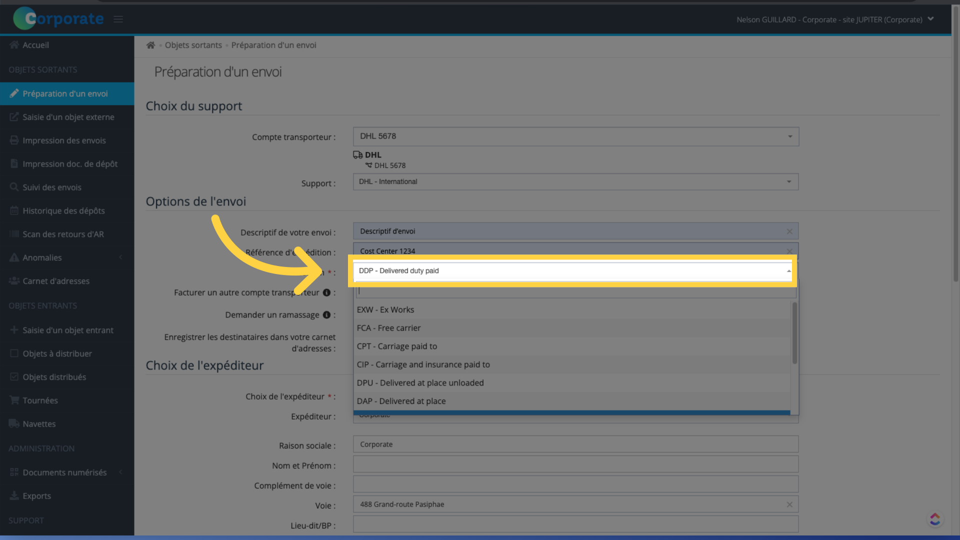Open Historique des dépôts panel
Image resolution: width=960 pixels, height=540 pixels.
(x=63, y=210)
